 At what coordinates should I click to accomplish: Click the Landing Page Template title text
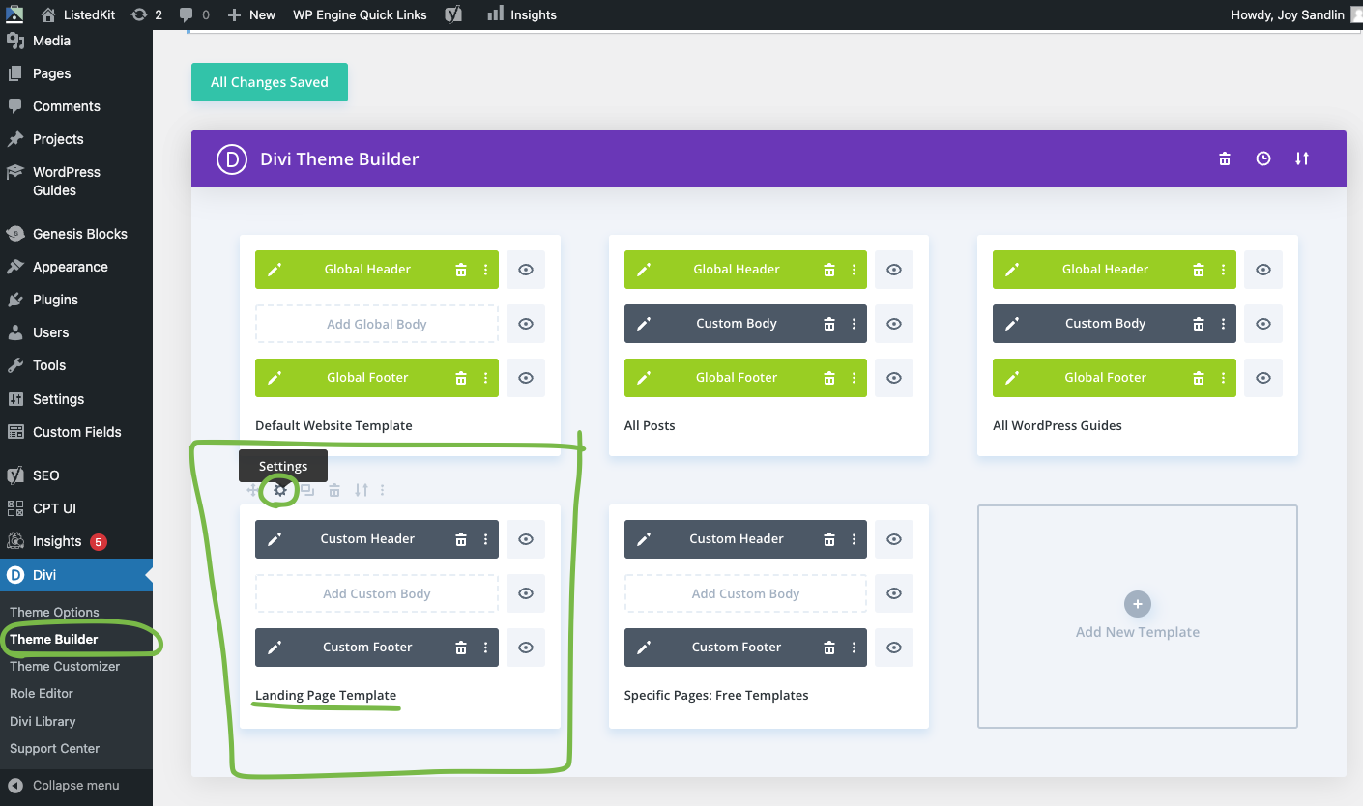pos(326,695)
